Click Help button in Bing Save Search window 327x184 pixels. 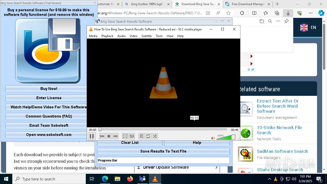tap(197, 143)
